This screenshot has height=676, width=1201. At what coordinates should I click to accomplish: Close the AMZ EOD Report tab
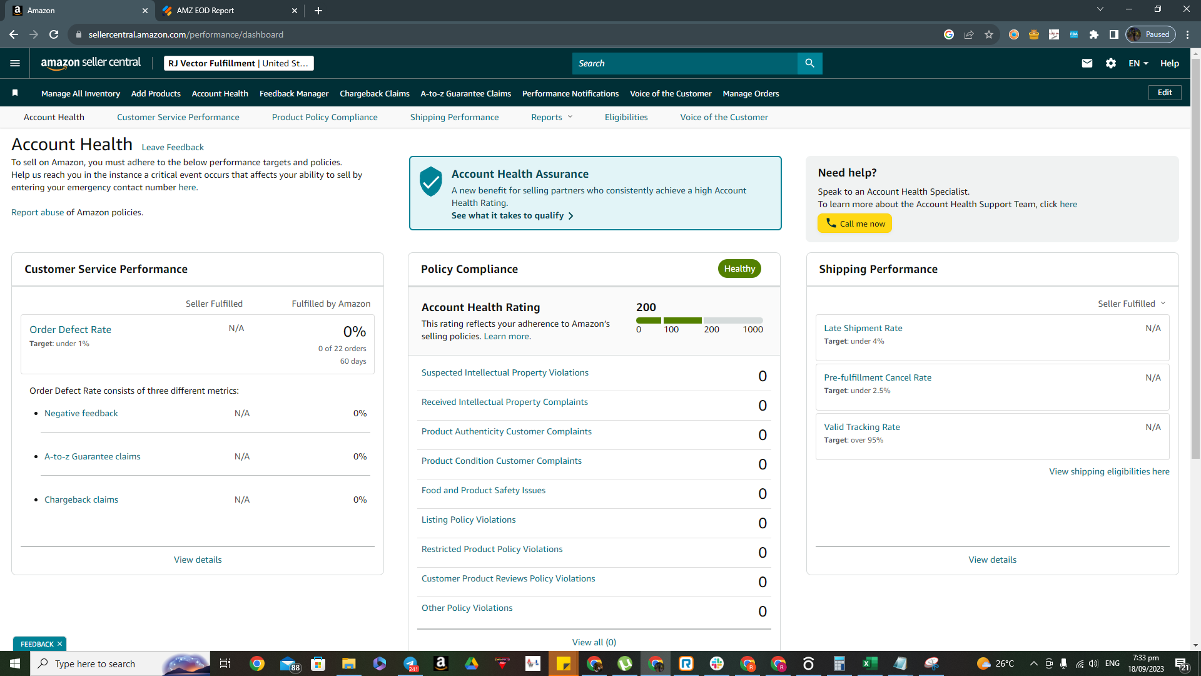tap(295, 11)
